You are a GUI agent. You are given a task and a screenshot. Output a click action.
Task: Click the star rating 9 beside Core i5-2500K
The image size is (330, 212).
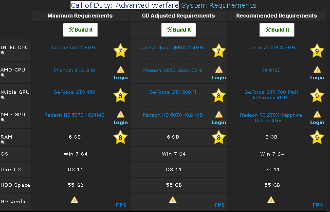[x=317, y=51]
